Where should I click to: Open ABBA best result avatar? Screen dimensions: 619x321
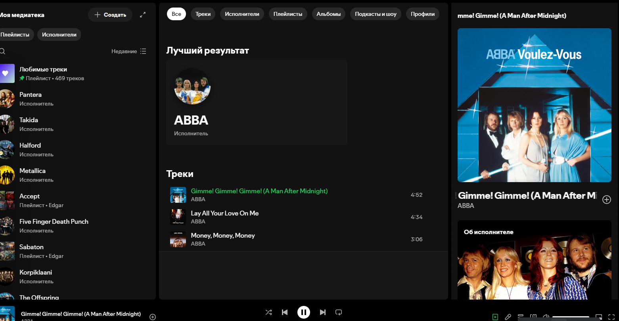pos(192,86)
